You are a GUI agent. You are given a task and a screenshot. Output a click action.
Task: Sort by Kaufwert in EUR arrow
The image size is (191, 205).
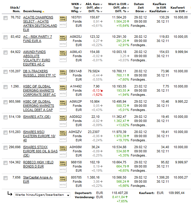(x=186, y=12)
